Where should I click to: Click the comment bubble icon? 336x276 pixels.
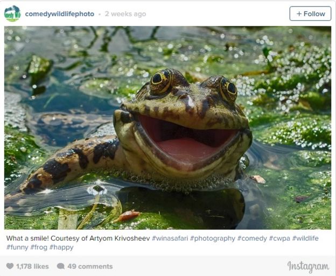click(x=61, y=266)
